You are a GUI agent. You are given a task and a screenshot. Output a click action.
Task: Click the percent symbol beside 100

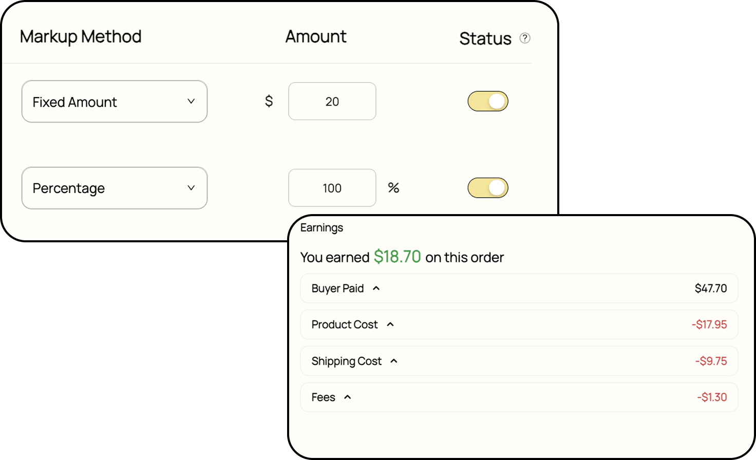(x=393, y=188)
